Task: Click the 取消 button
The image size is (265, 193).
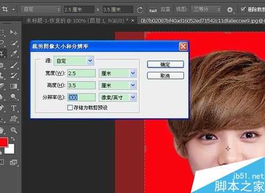Action: (x=165, y=76)
